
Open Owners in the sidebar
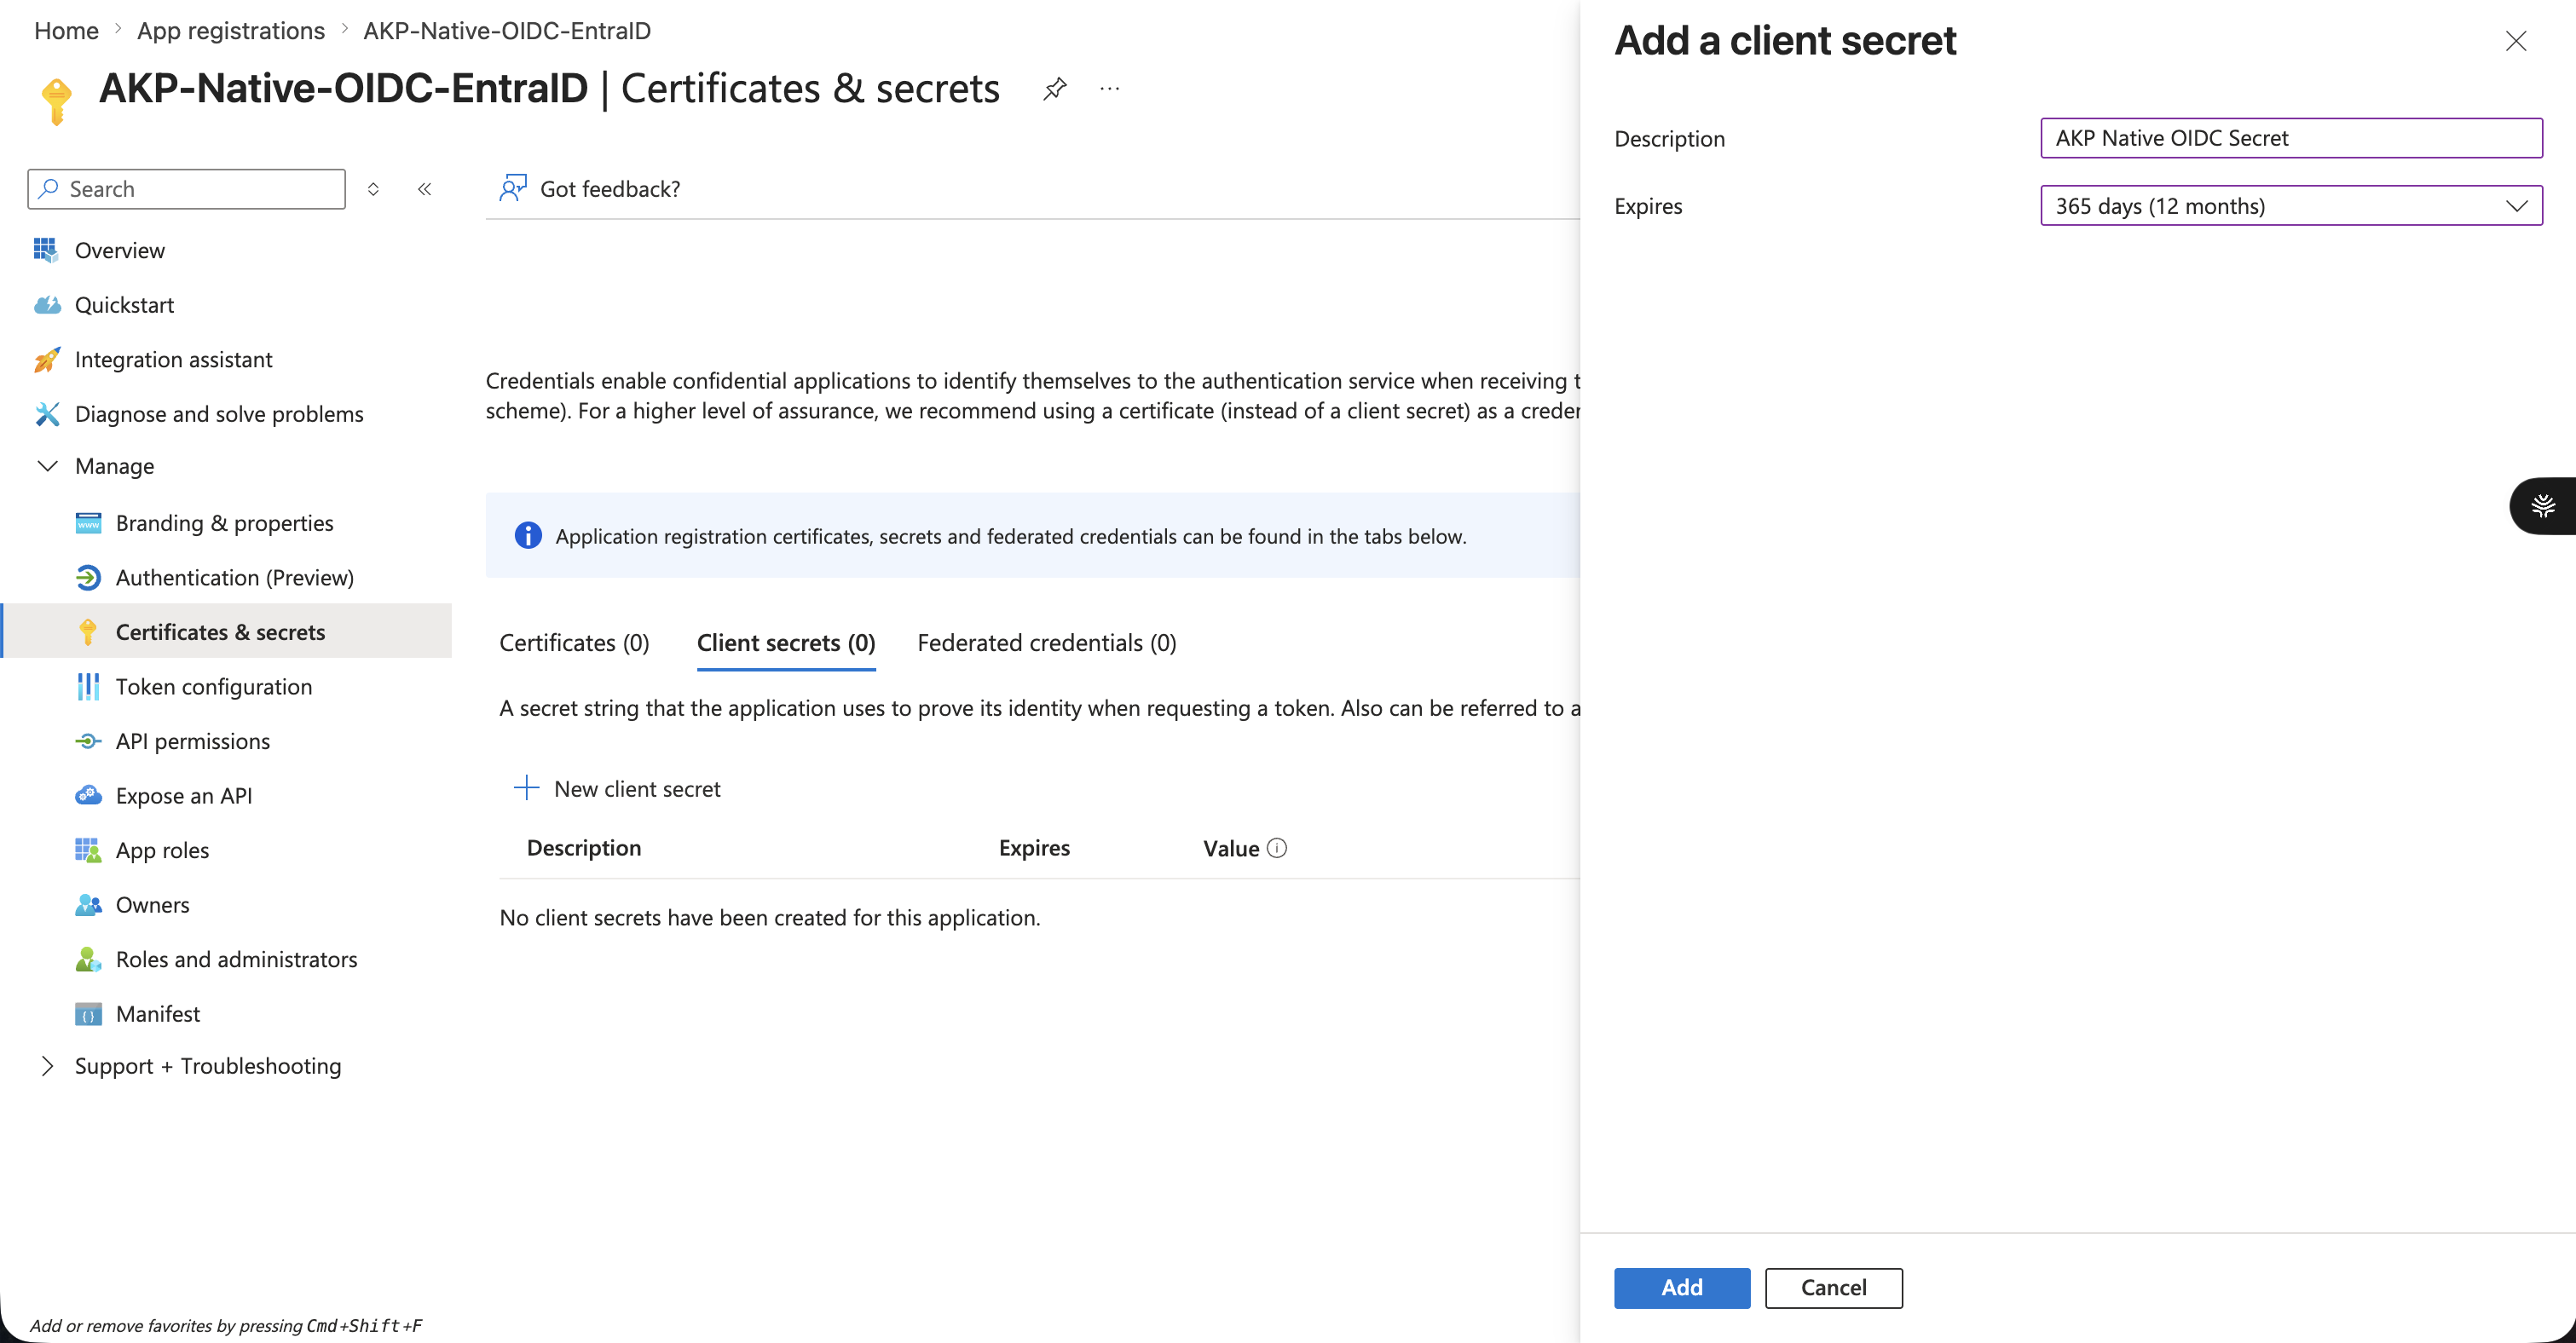point(152,905)
